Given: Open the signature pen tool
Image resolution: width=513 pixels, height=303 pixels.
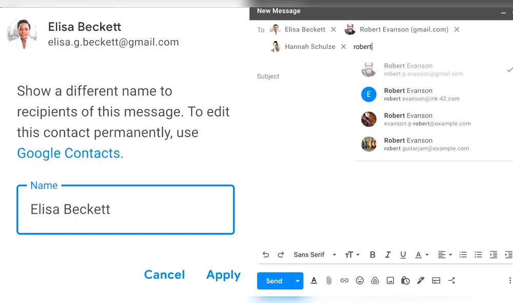Looking at the screenshot, I should point(421,280).
